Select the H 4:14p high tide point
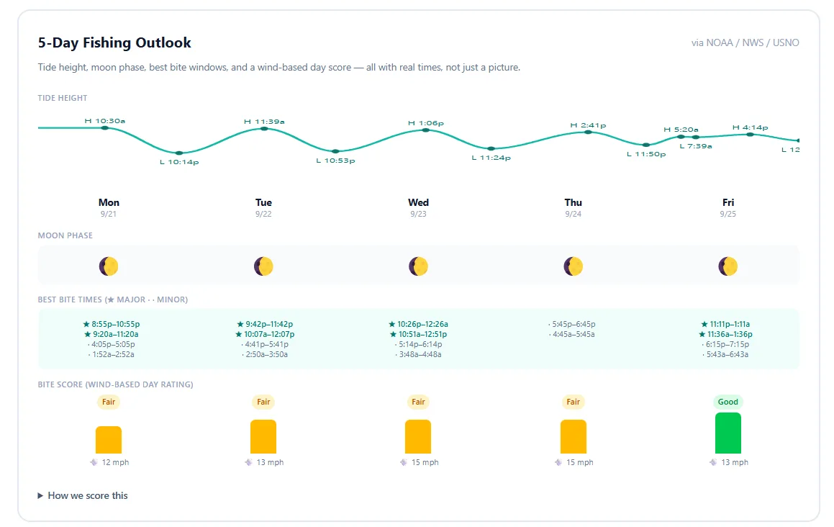The image size is (834, 527). (750, 135)
